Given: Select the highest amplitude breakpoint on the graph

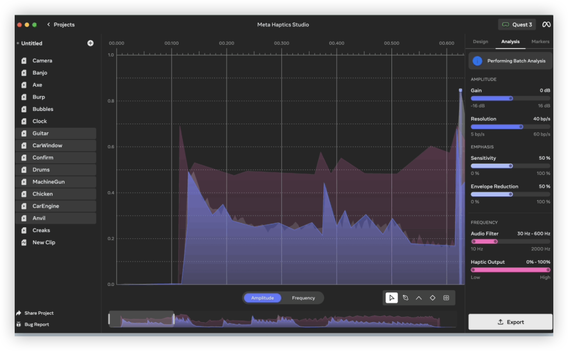Looking at the screenshot, I should point(460,90).
